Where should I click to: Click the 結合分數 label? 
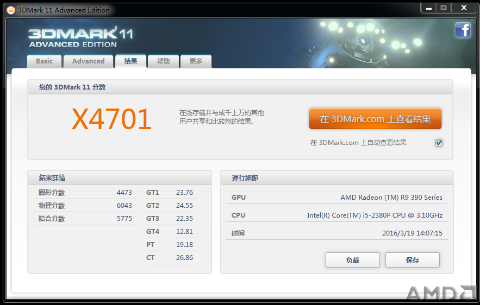click(52, 219)
